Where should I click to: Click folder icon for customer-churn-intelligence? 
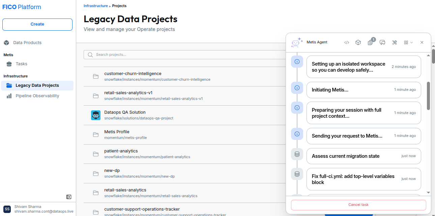point(96,76)
